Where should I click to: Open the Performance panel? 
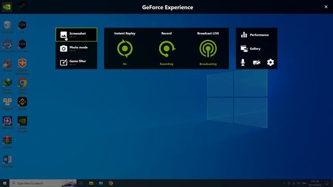(257, 35)
